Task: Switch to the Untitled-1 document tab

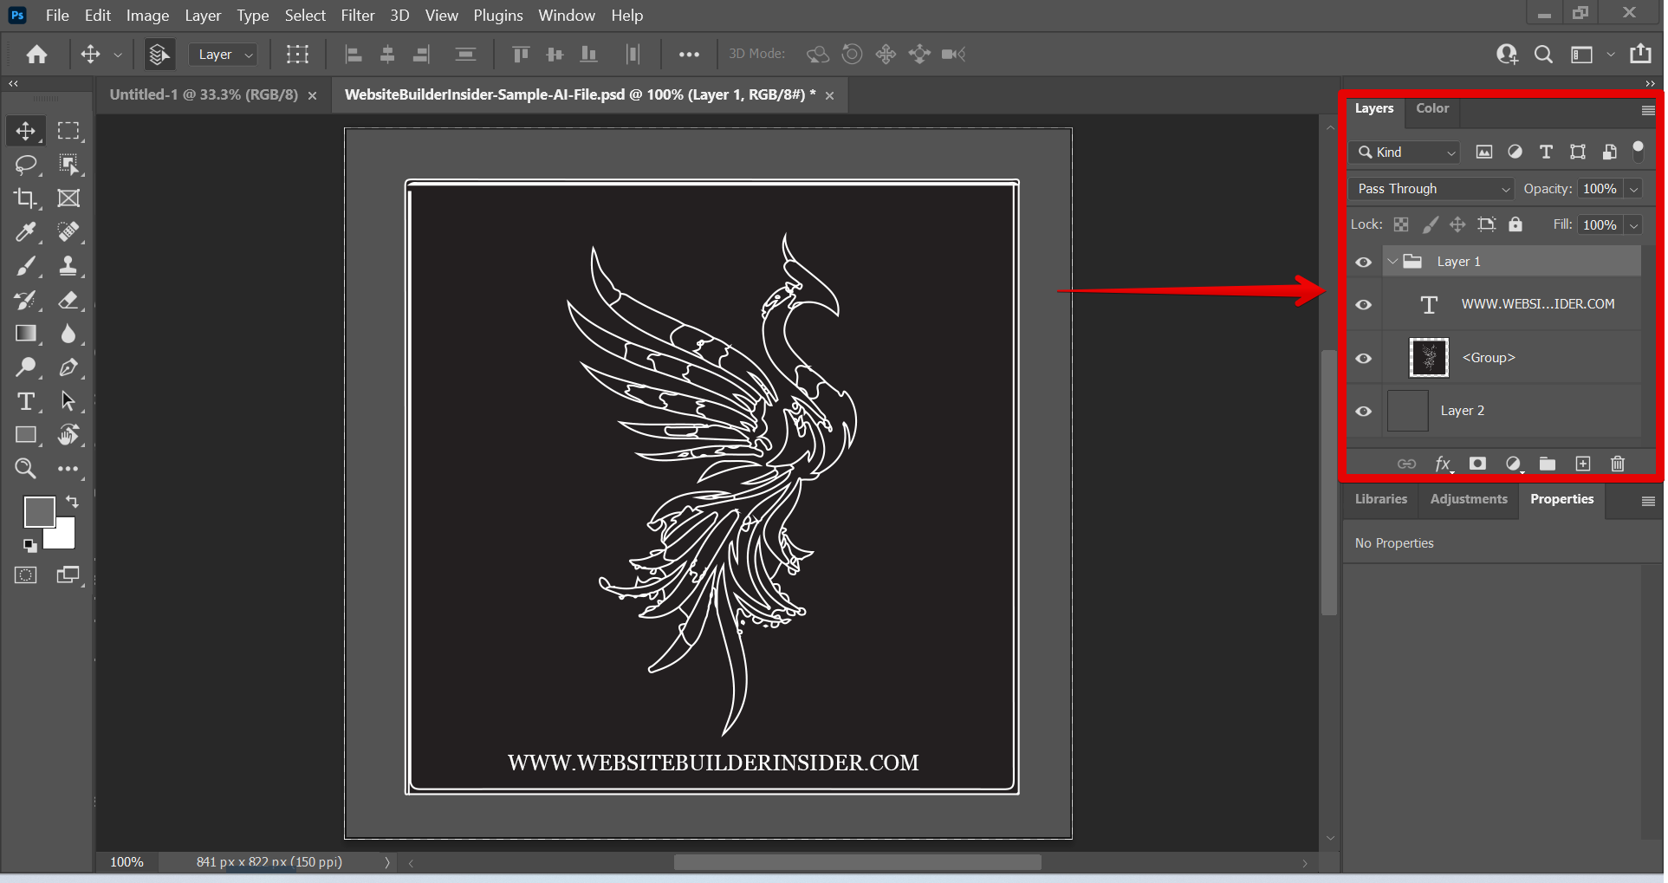Action: 204,94
